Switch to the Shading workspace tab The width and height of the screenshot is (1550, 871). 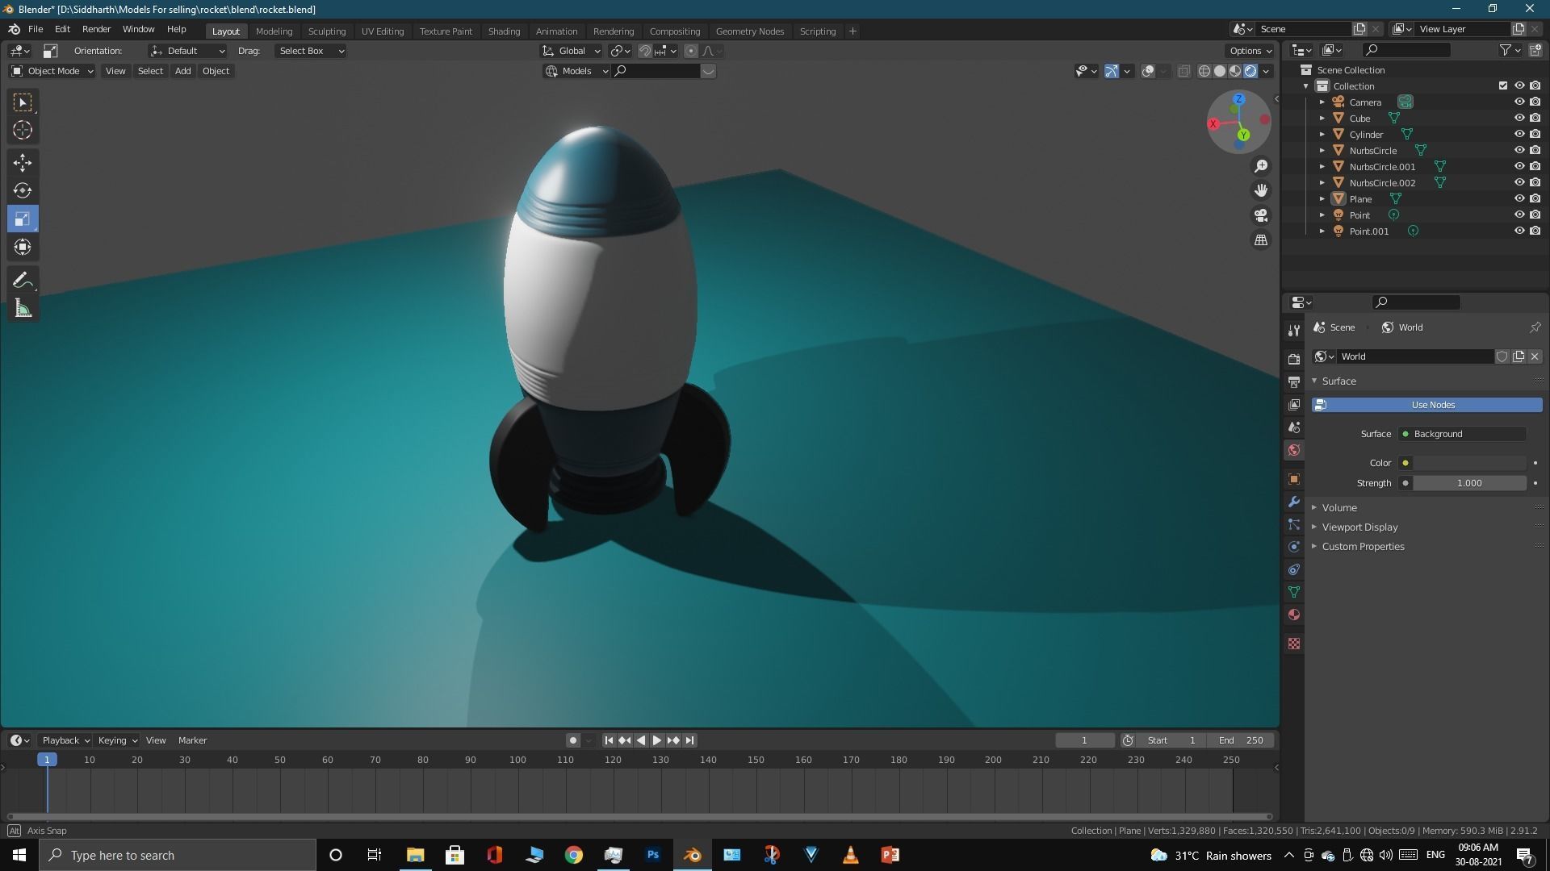(x=504, y=31)
